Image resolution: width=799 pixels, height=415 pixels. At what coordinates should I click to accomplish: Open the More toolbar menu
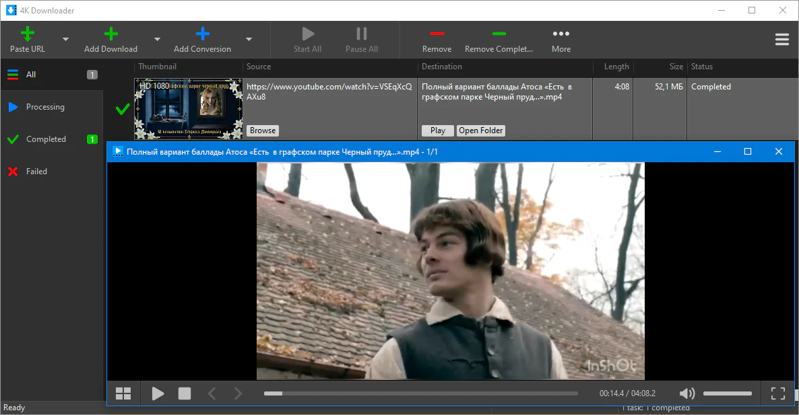click(561, 40)
